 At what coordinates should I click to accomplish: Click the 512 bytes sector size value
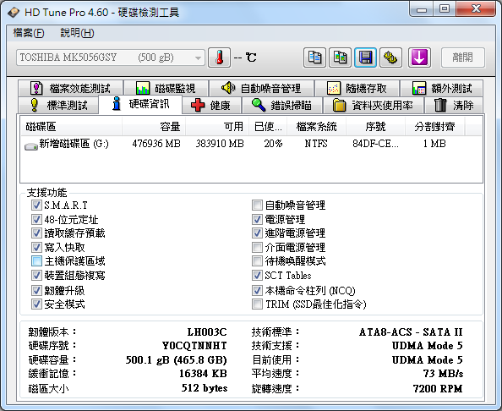[x=205, y=388]
